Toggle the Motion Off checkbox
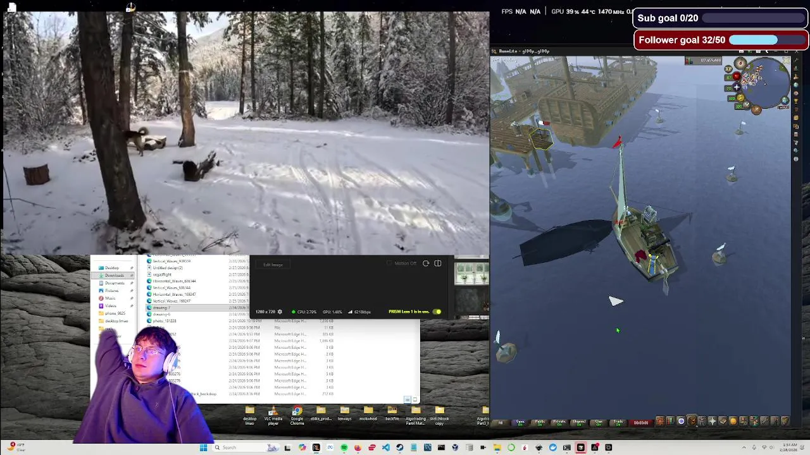Image resolution: width=810 pixels, height=455 pixels. [x=389, y=264]
